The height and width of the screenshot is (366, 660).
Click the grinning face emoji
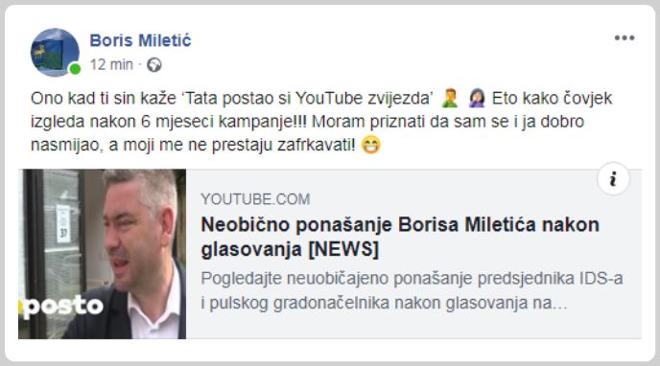coord(371,146)
